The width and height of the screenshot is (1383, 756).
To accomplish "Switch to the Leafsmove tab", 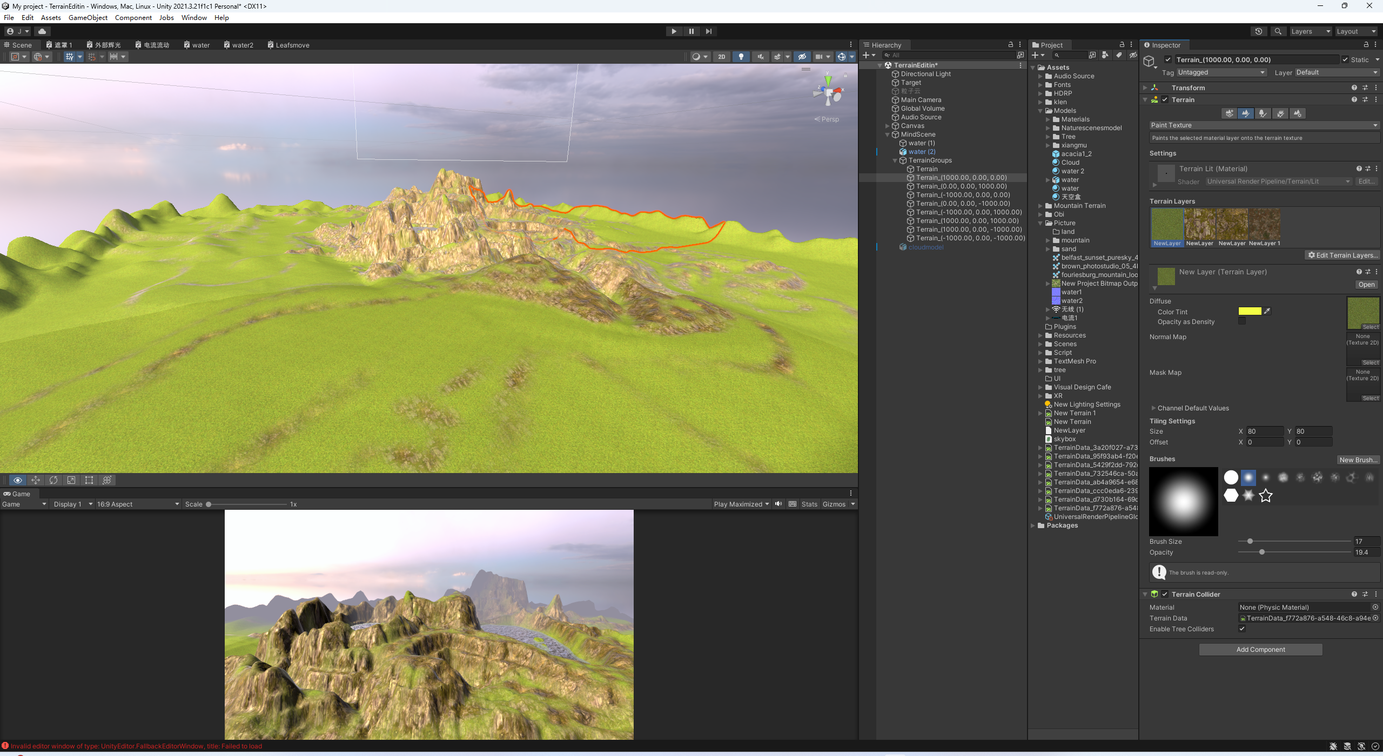I will (x=289, y=45).
